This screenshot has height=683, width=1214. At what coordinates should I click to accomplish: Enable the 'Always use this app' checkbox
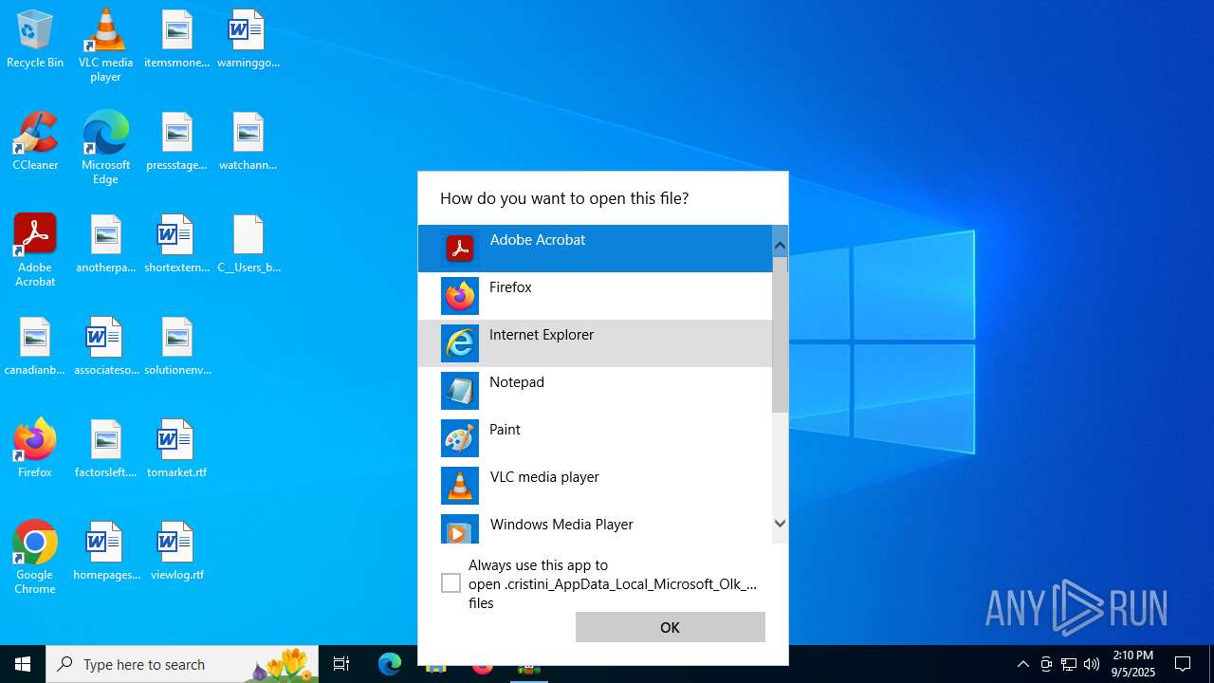tap(451, 583)
